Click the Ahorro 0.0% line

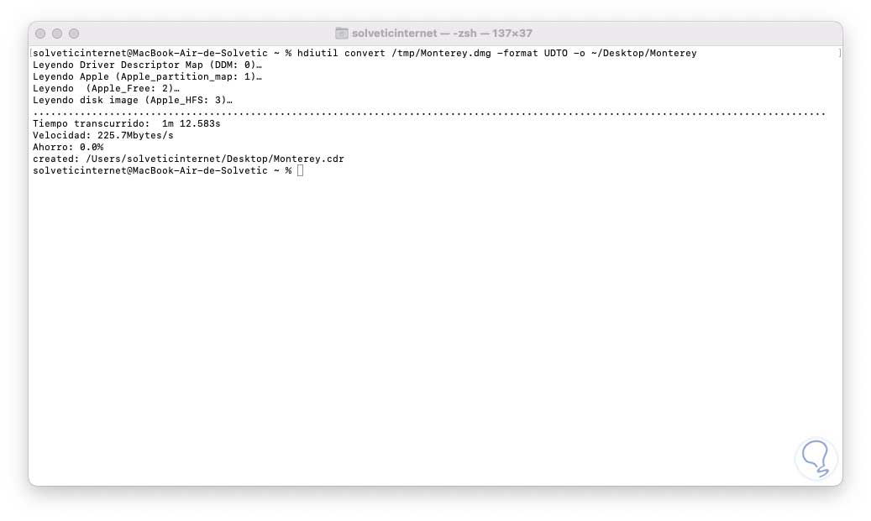pyautogui.click(x=68, y=147)
